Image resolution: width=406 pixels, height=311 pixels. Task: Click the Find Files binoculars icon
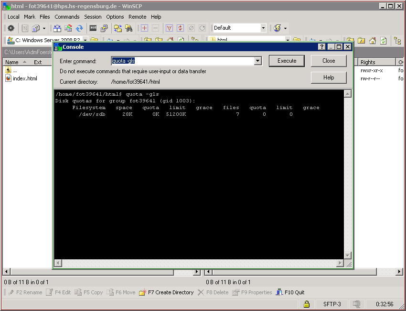(128, 28)
